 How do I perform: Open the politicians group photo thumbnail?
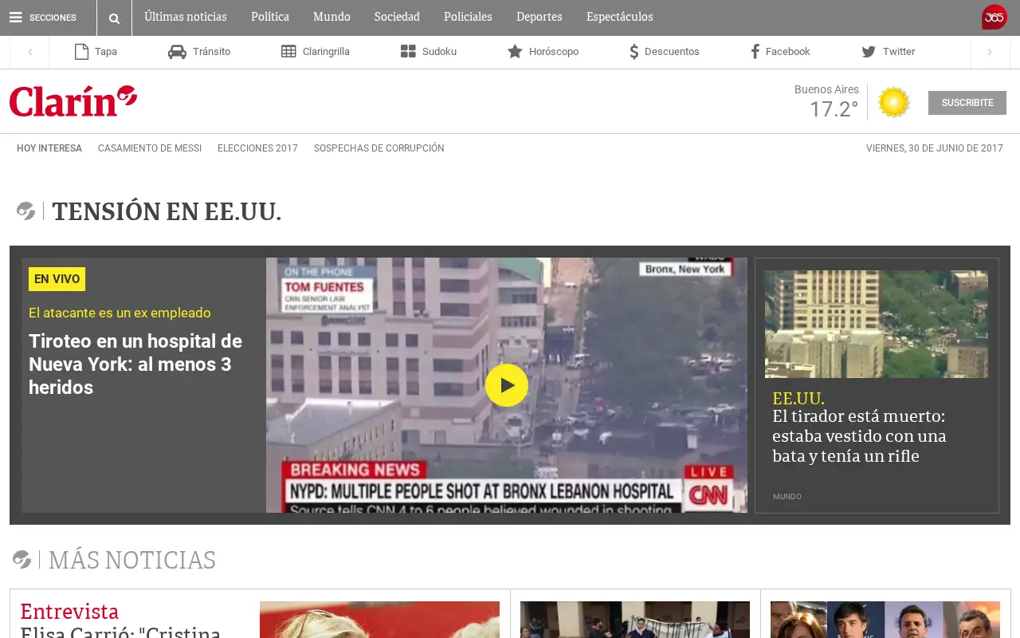[885, 620]
